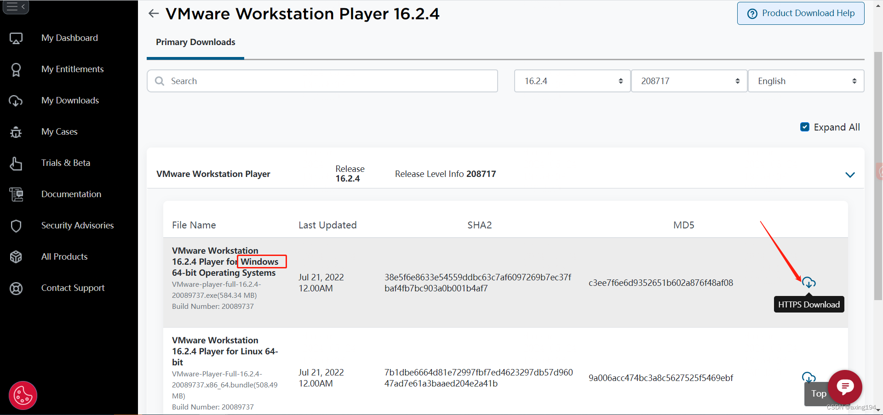The width and height of the screenshot is (883, 415).
Task: Click the Windows SHA2 hash starting 38e5f6e8
Action: (478, 283)
